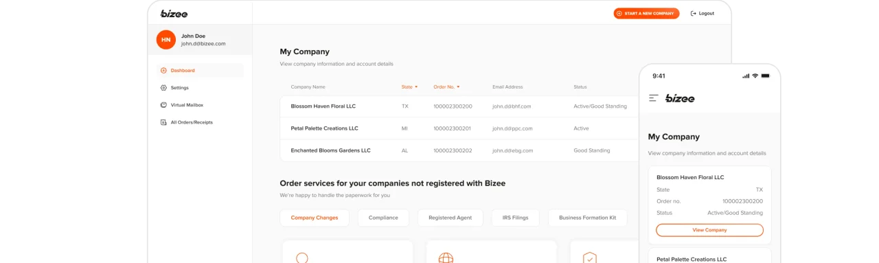Select Petal Palette Creations LLC row name
Screen dimensions: 879x263
pyautogui.click(x=325, y=128)
